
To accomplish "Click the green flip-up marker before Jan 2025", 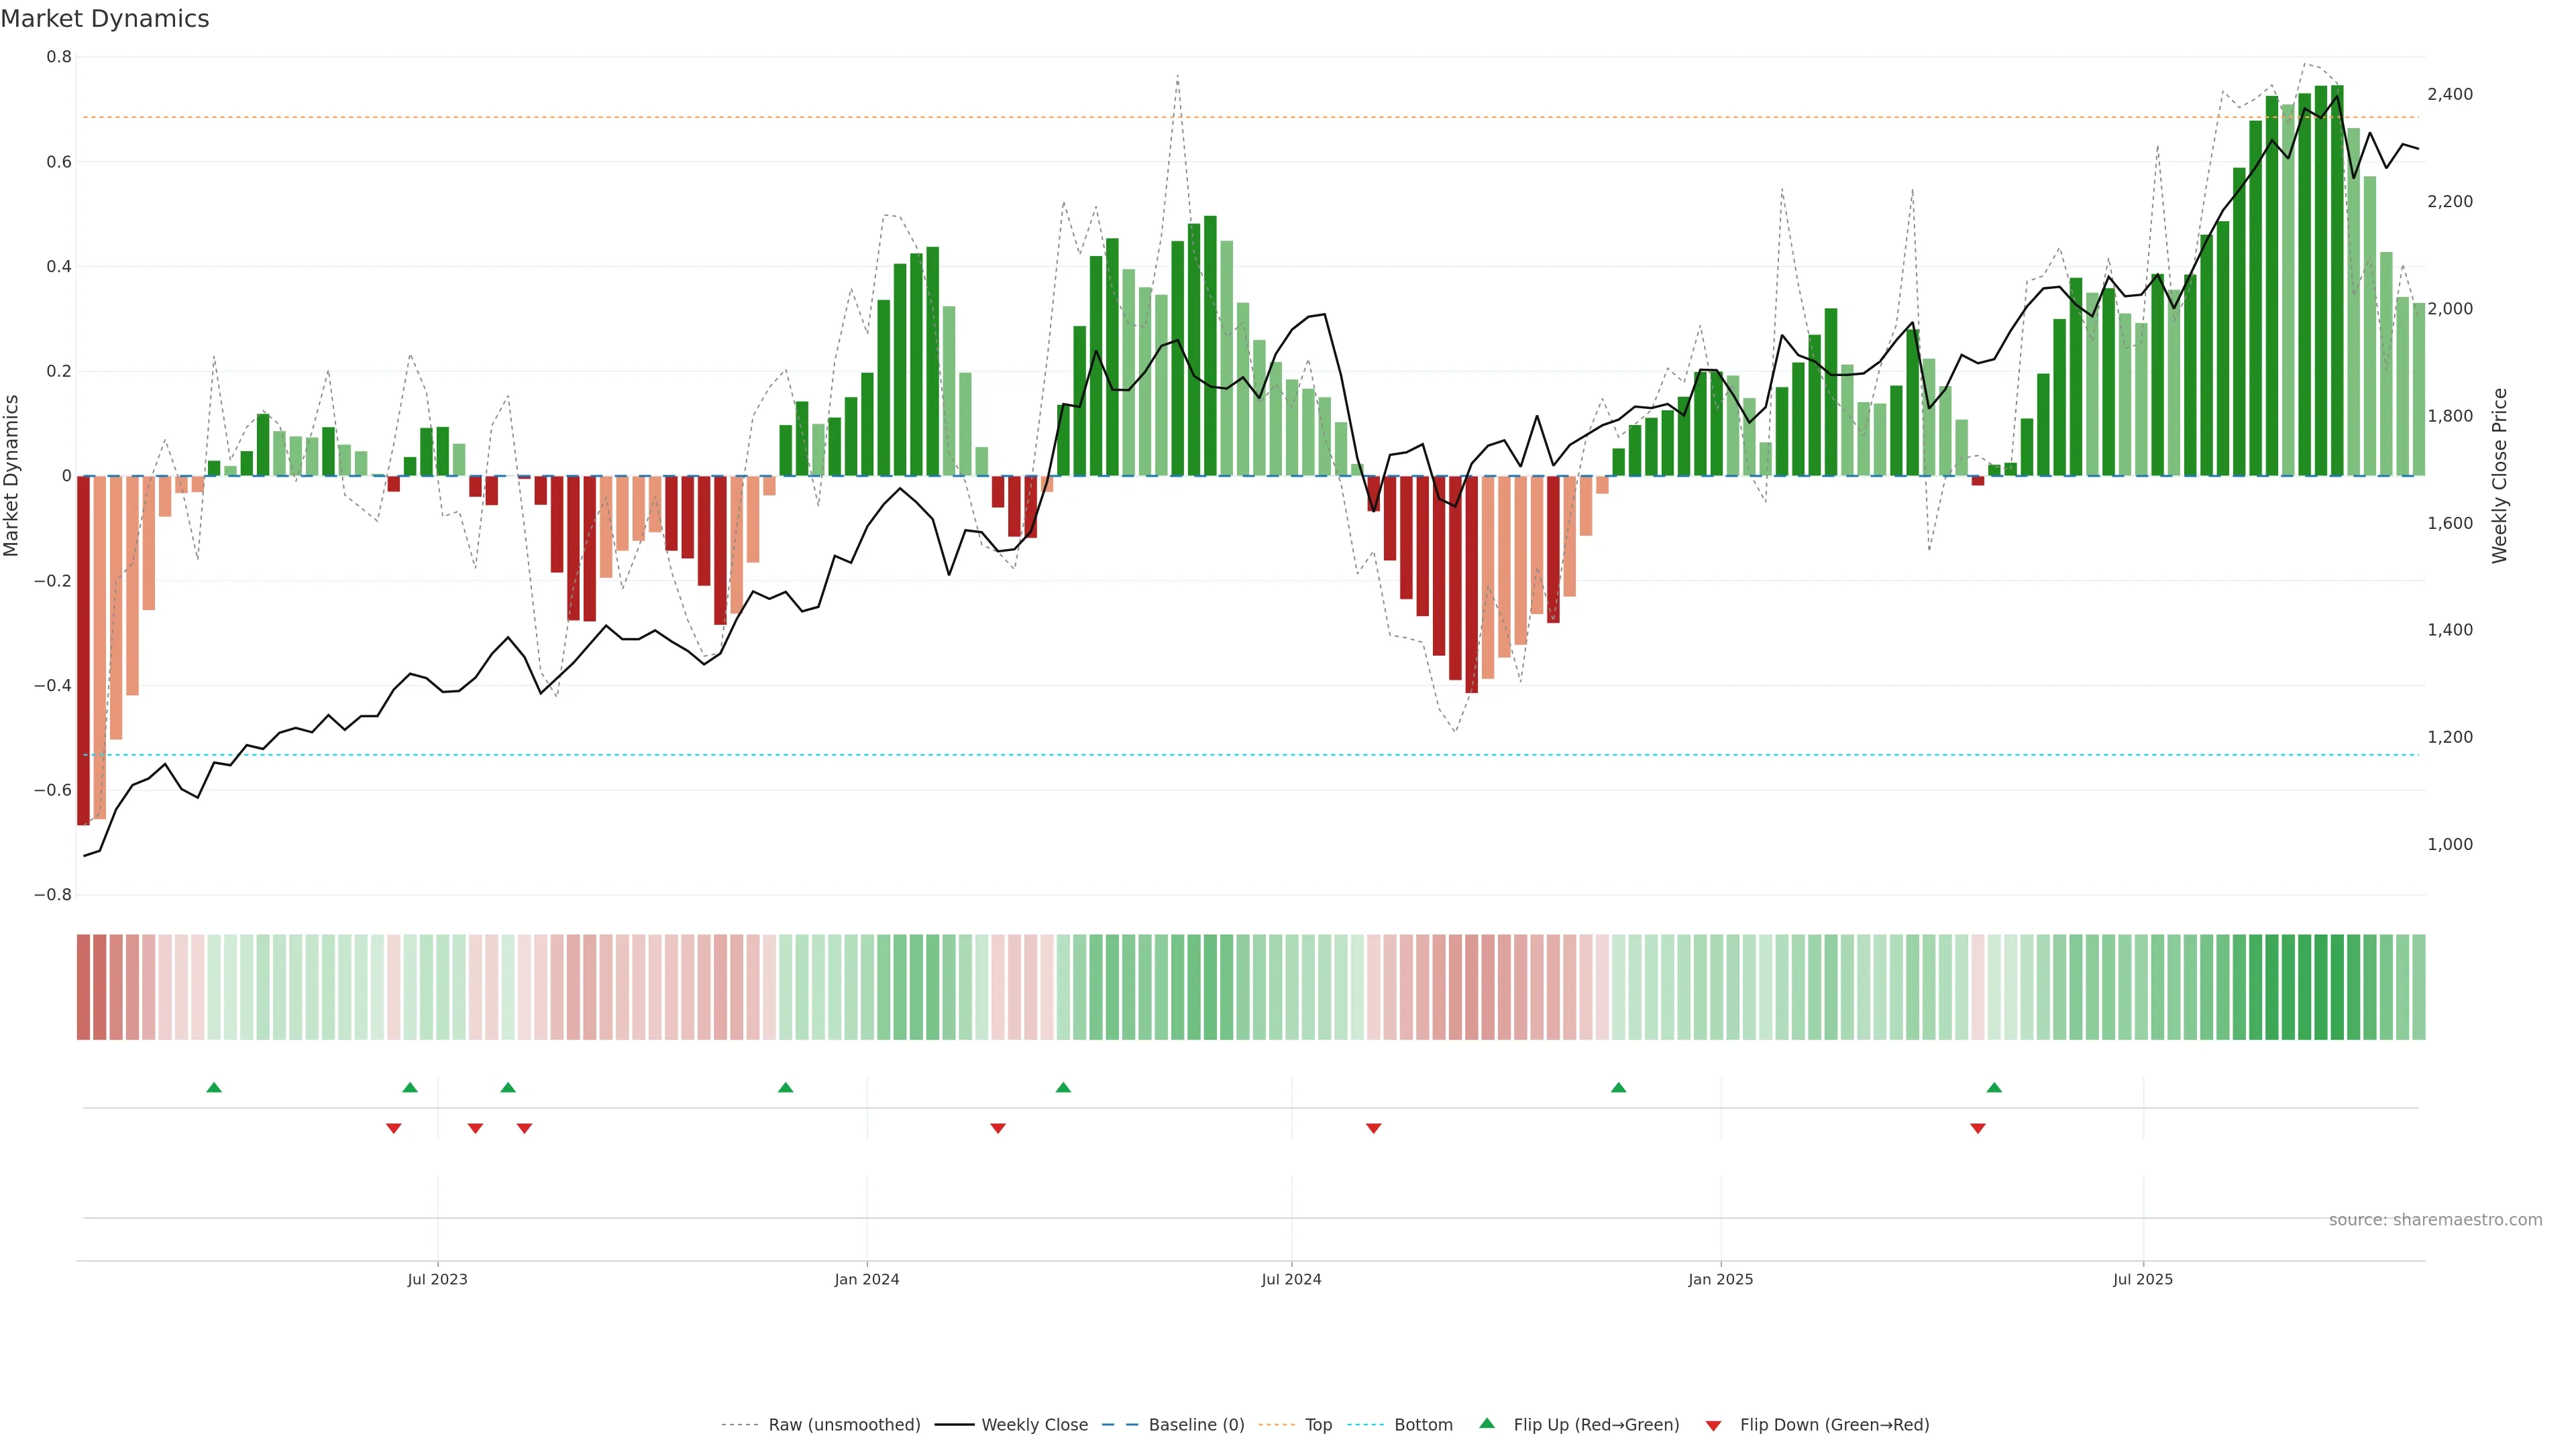I will [x=1619, y=1087].
